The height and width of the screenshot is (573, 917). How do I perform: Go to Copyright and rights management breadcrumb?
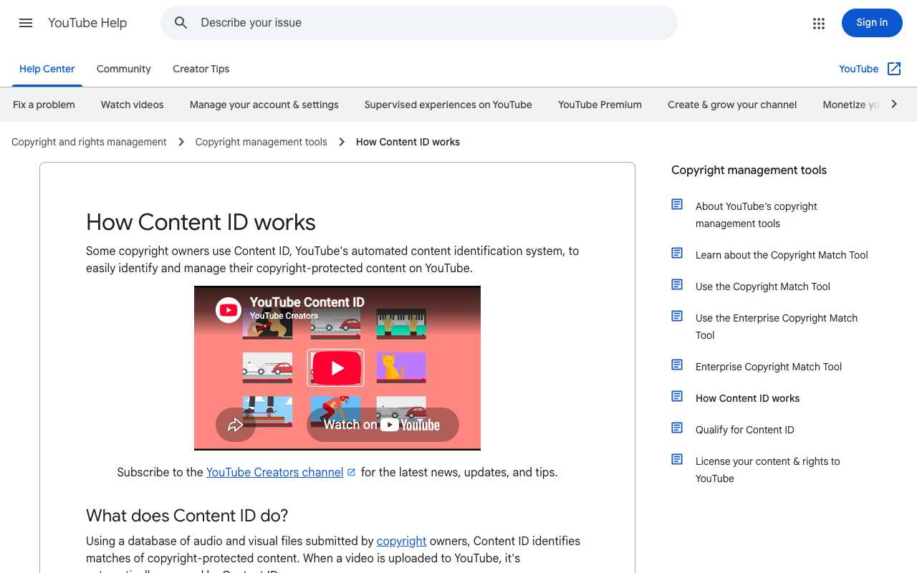point(89,142)
